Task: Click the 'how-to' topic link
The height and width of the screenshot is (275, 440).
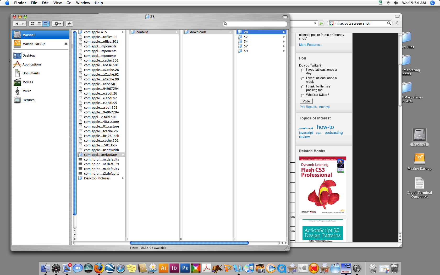Action: pos(325,127)
